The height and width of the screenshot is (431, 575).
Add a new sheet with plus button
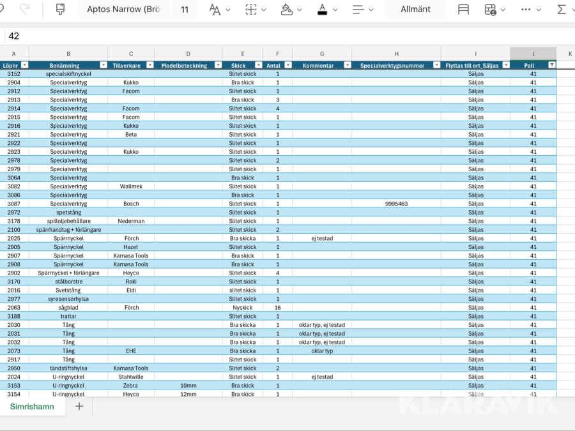79,407
